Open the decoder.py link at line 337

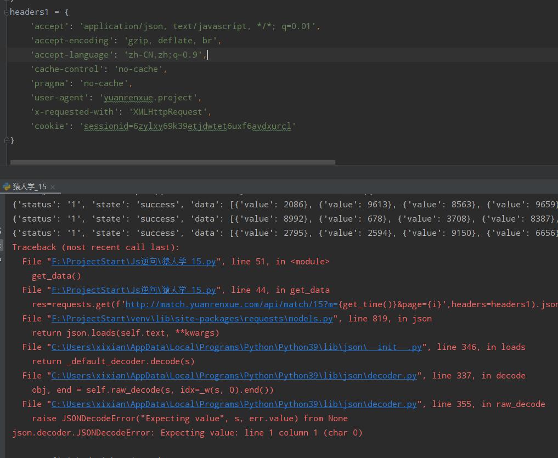[234, 376]
